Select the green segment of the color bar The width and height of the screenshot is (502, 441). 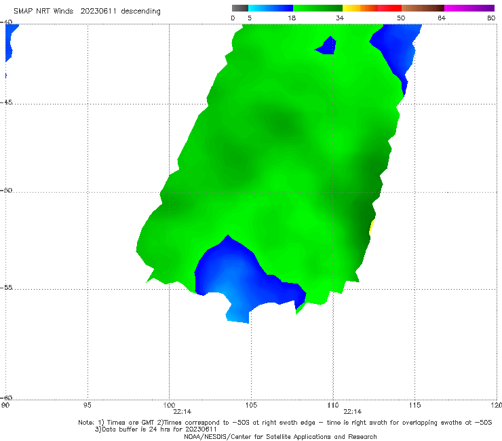317,8
